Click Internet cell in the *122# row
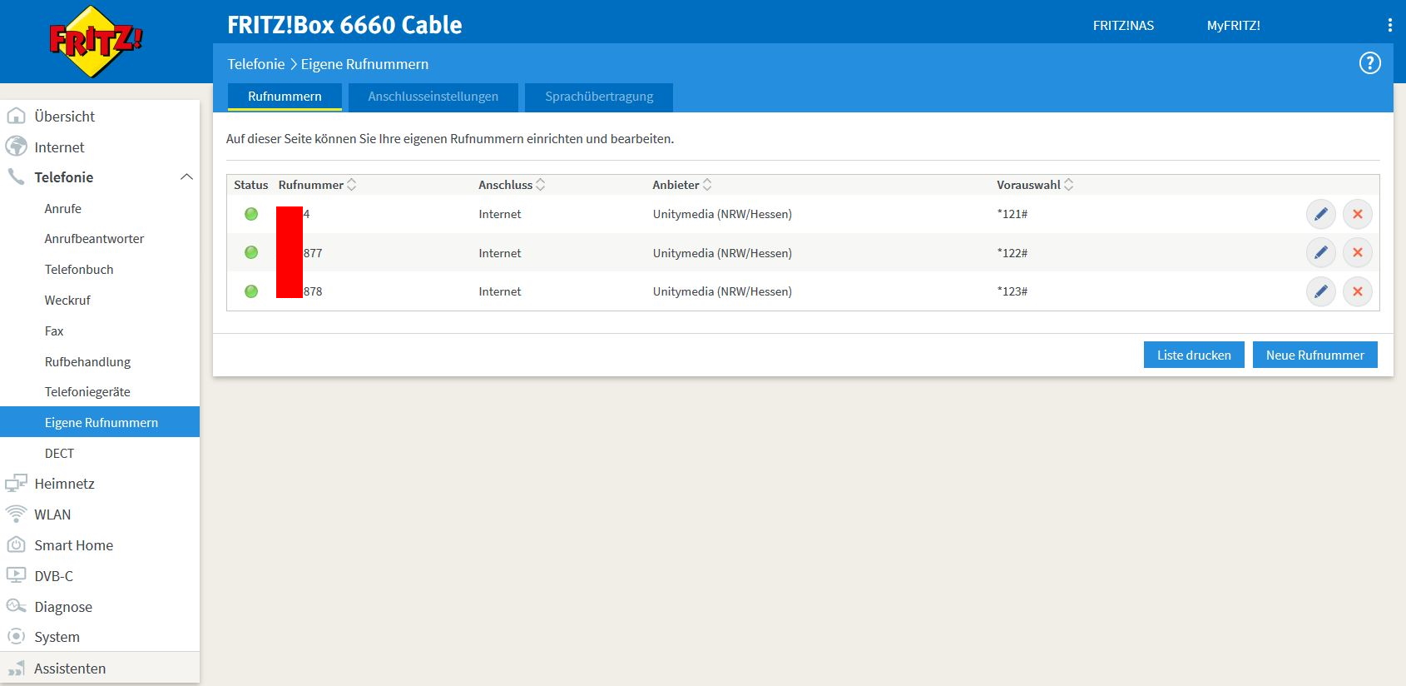 pos(500,253)
